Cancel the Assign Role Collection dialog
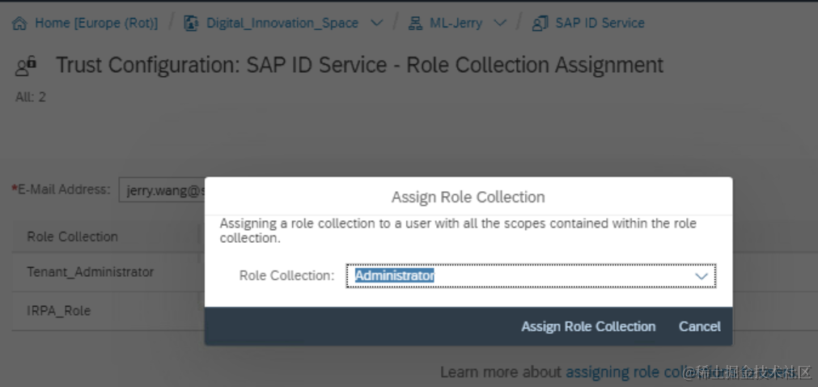Viewport: 818px width, 387px height. click(x=699, y=326)
